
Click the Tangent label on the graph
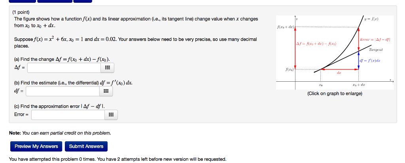(375, 50)
